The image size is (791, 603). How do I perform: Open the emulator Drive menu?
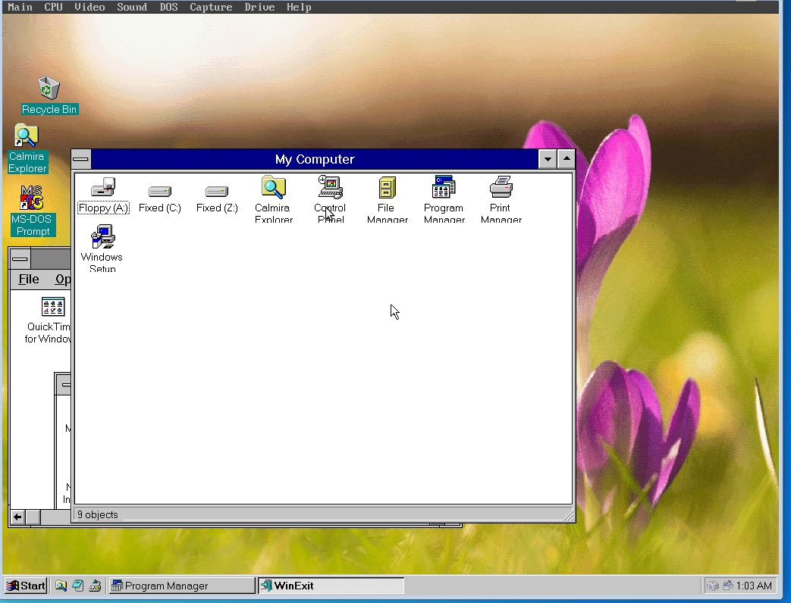259,7
